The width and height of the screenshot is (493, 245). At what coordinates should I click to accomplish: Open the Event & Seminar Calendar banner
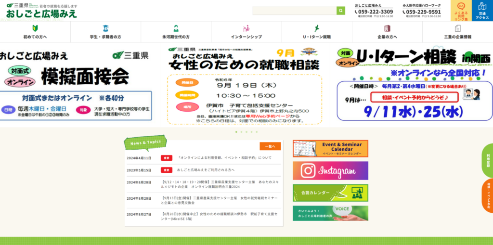tap(330, 148)
